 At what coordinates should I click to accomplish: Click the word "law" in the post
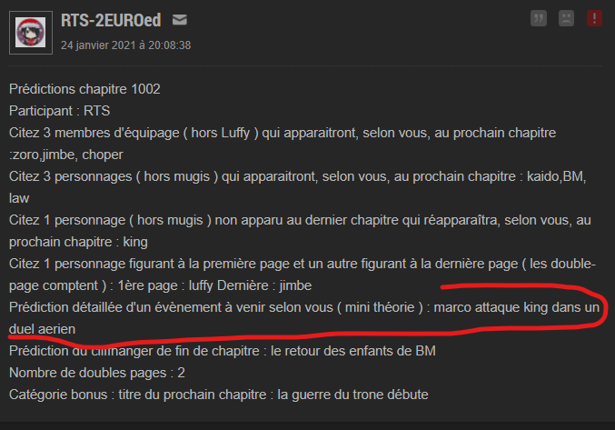tap(19, 198)
